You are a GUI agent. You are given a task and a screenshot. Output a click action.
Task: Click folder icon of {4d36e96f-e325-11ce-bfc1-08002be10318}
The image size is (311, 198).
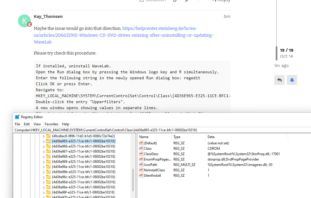[x=48, y=192]
